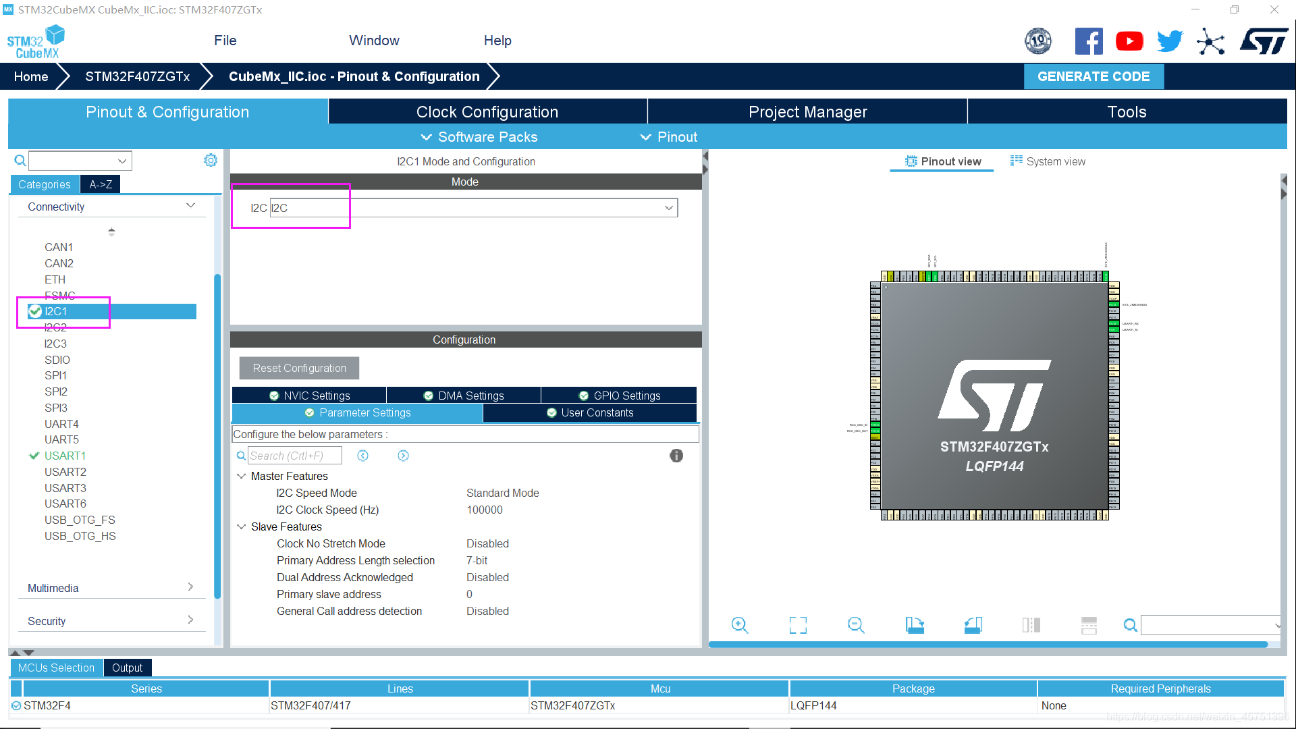Click the settings gear in categories panel

(211, 160)
